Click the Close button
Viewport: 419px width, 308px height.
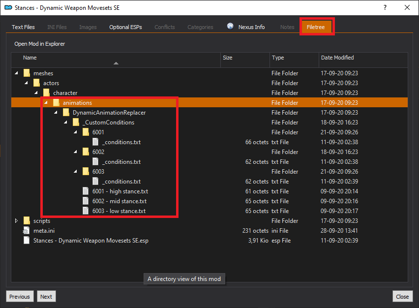(402, 297)
